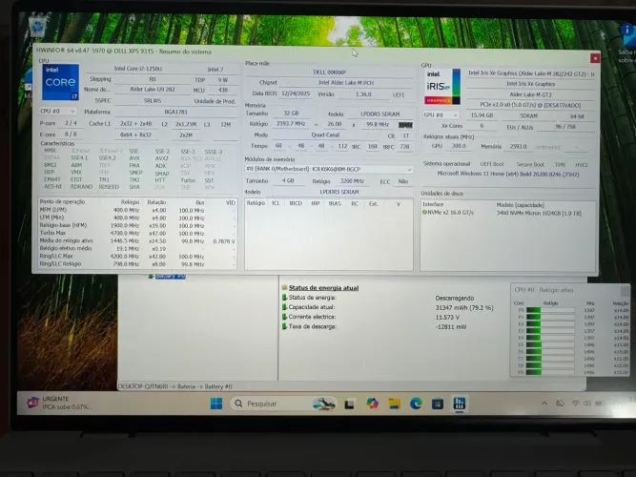Open the Wi-Fi network tray icon
The width and height of the screenshot is (636, 477).
575,404
